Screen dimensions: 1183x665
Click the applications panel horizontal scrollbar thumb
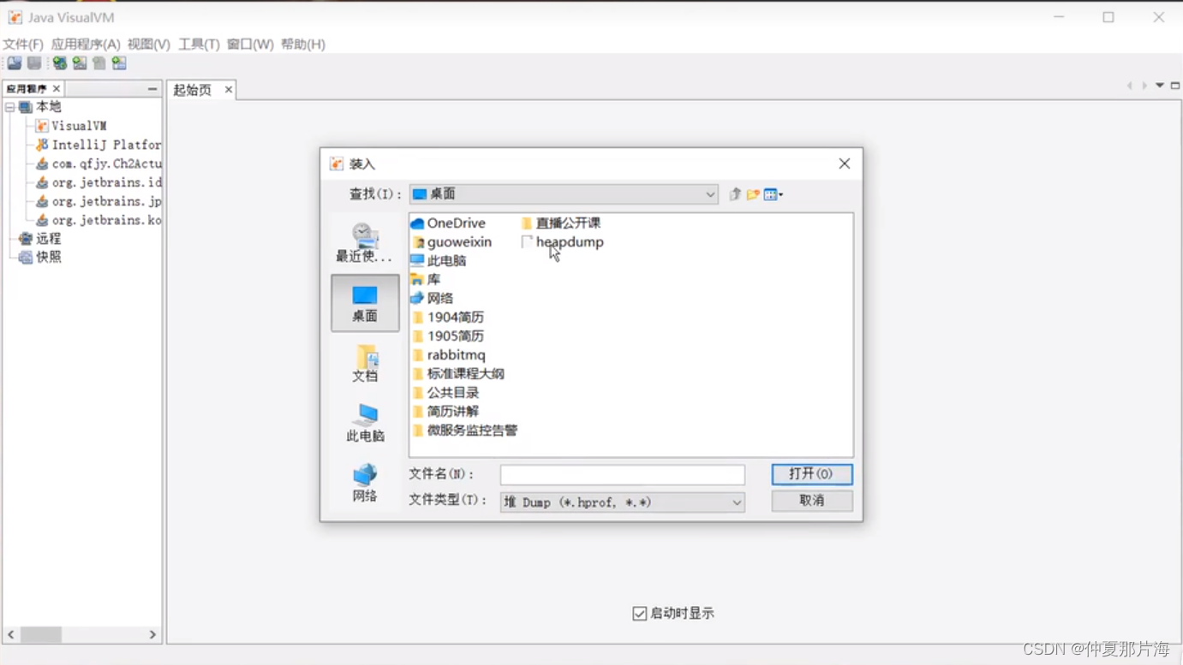tap(41, 635)
